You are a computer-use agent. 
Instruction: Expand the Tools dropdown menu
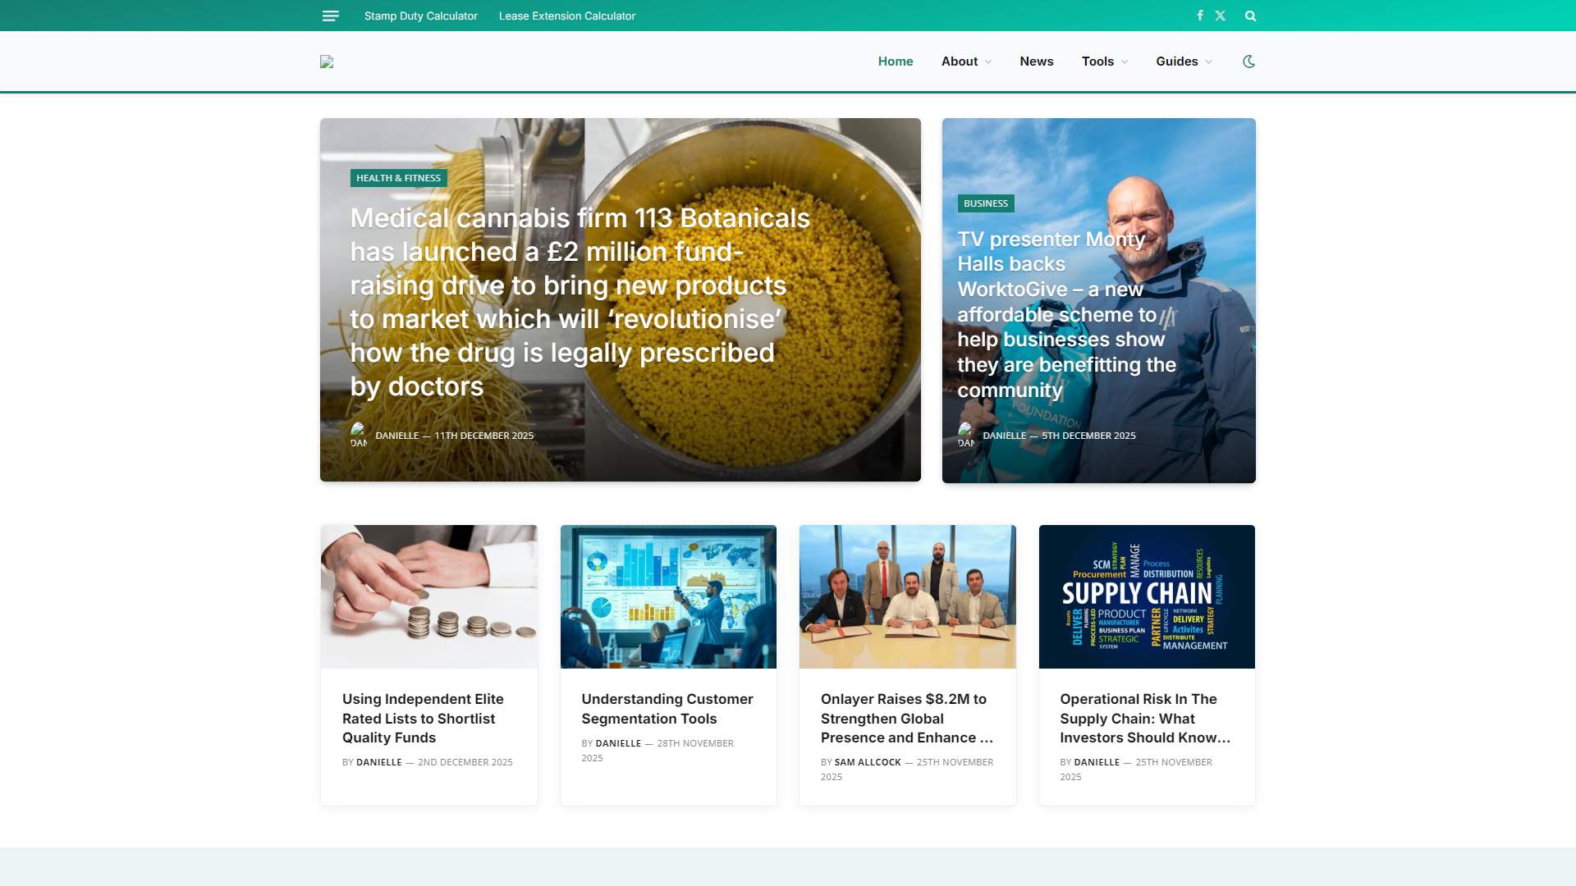click(x=1103, y=61)
